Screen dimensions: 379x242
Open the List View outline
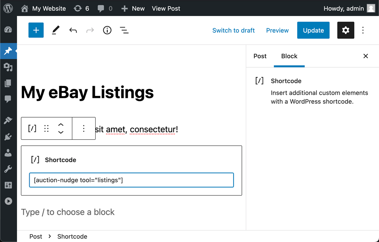[x=124, y=30]
